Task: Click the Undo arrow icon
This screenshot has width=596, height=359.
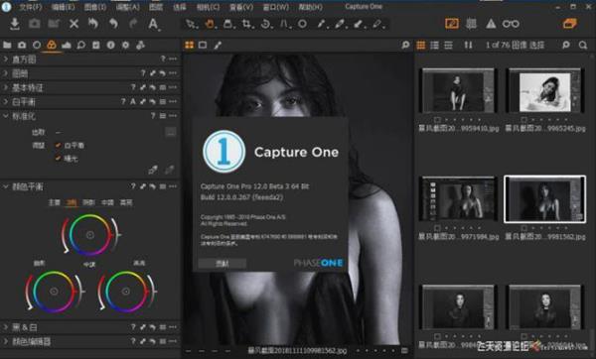Action: click(x=113, y=24)
